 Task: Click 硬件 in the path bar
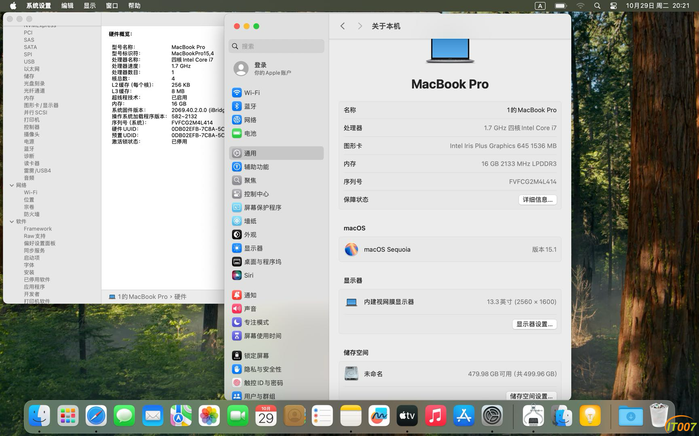click(x=180, y=297)
